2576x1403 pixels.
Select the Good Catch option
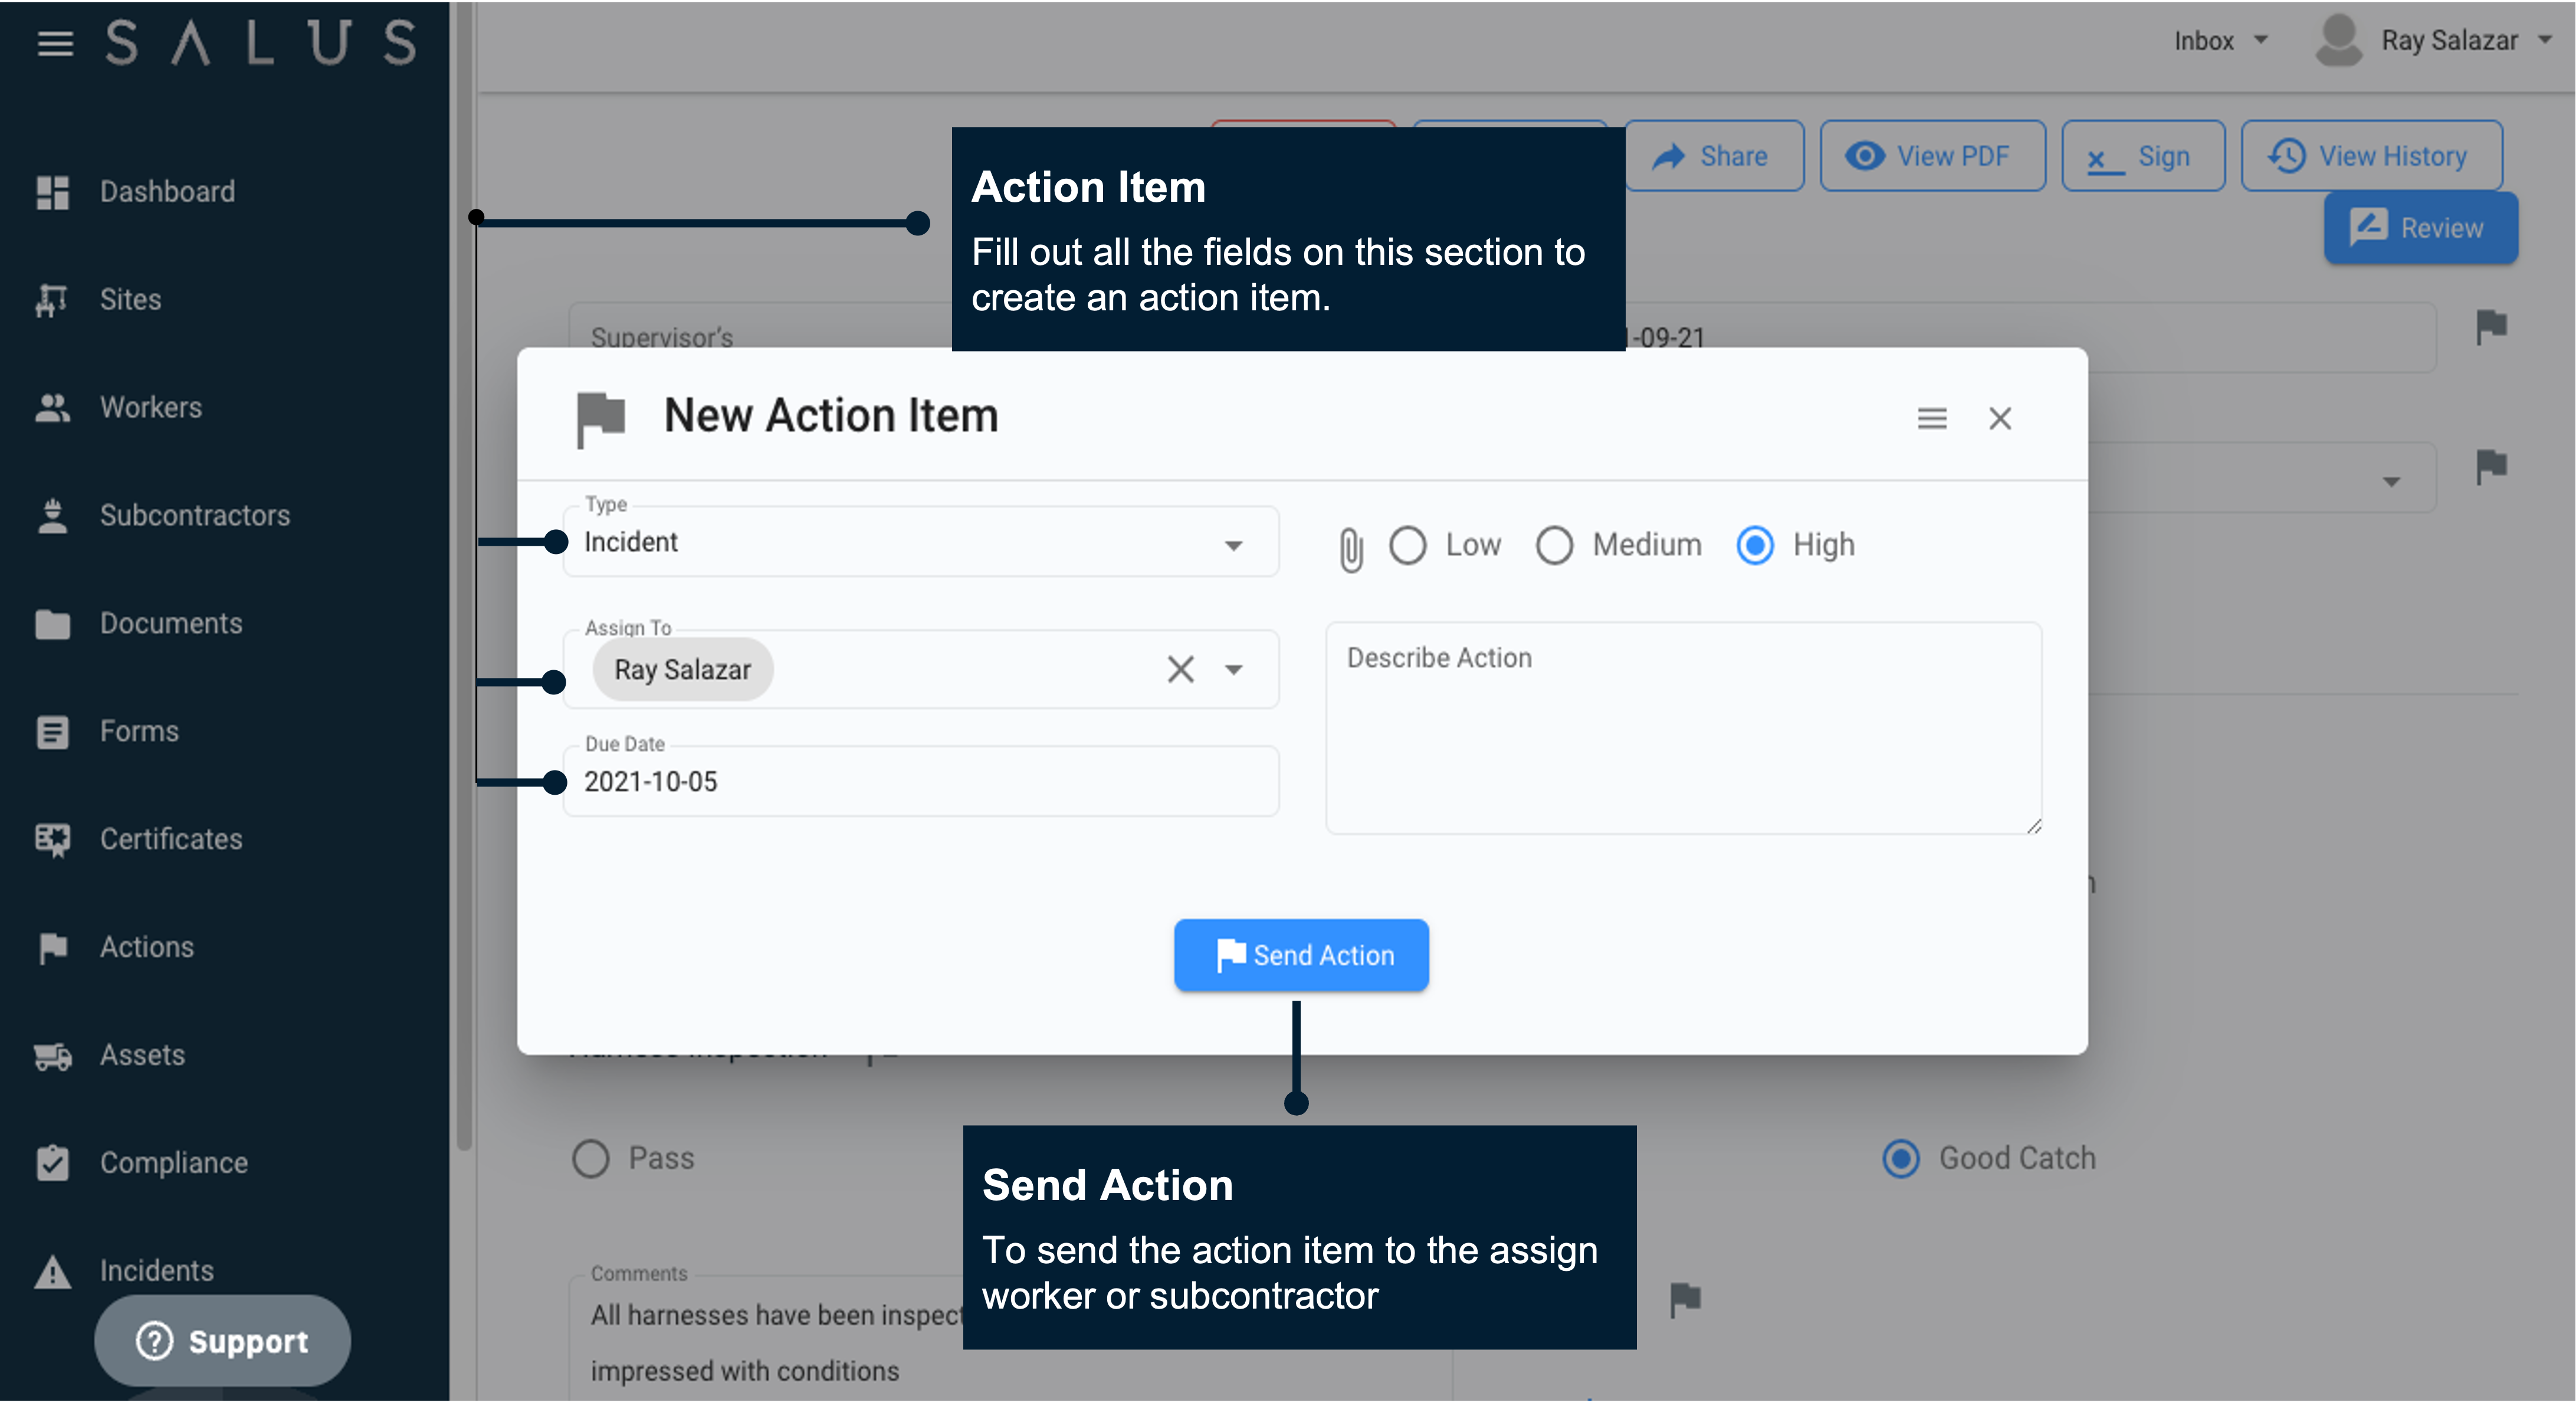(1901, 1158)
